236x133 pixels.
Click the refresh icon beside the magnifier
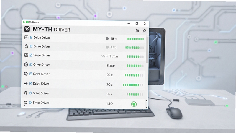coord(144,31)
